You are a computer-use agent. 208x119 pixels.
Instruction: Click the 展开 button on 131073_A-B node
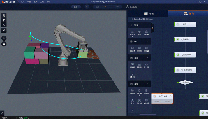pyautogui.click(x=167, y=101)
